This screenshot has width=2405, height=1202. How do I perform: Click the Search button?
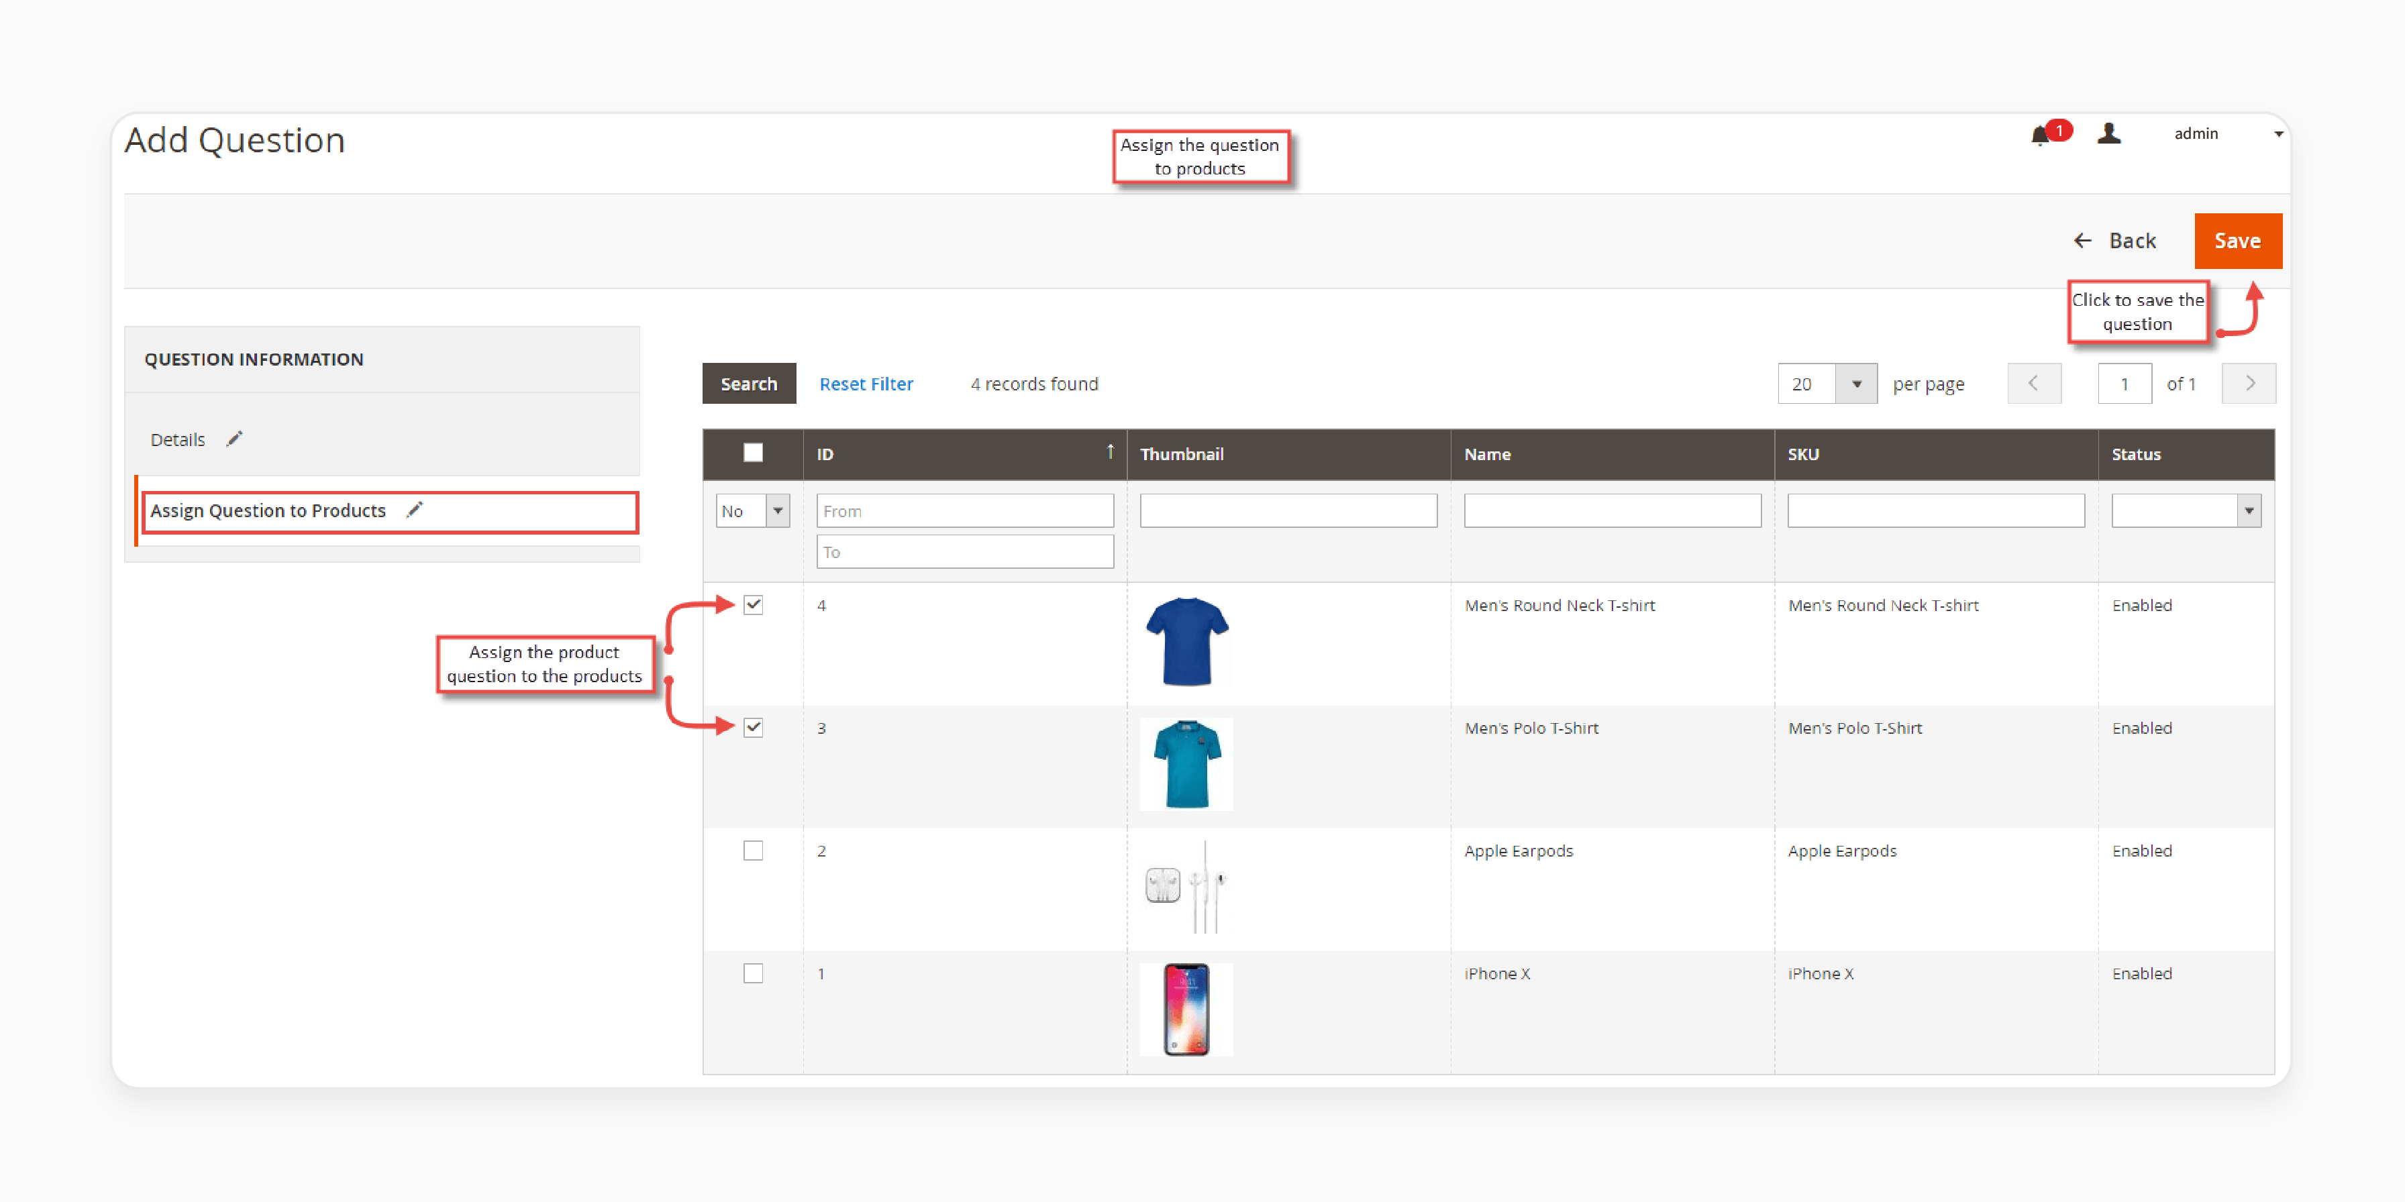749,384
